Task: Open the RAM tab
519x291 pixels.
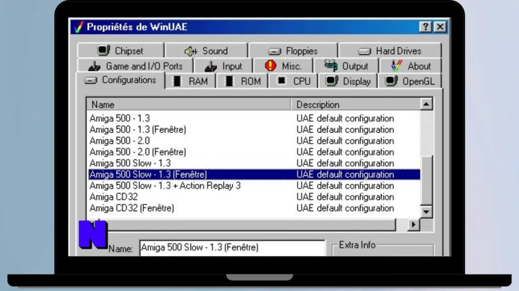Action: tap(191, 81)
